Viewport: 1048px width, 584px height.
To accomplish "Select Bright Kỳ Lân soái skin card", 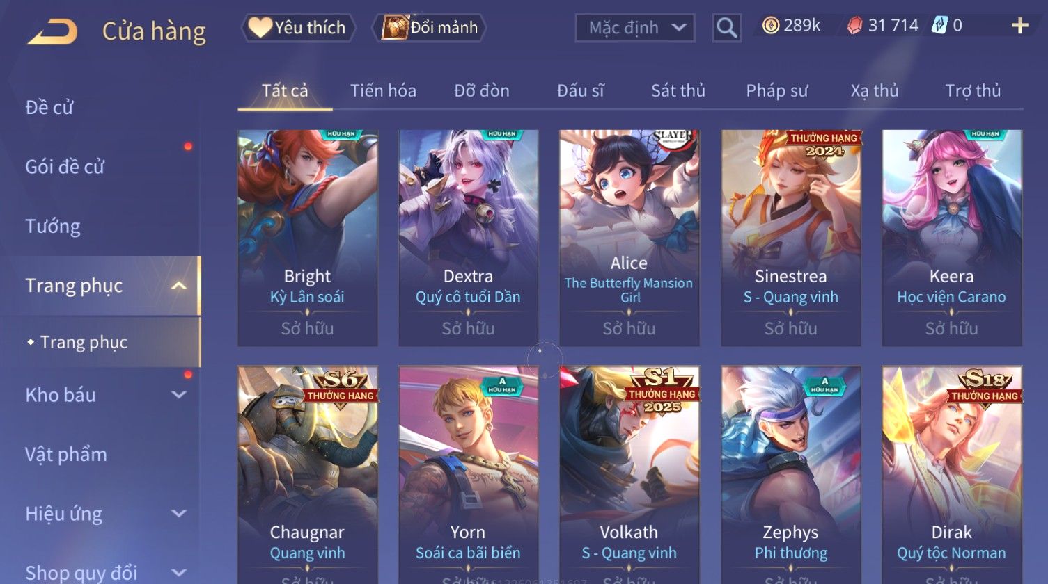I will point(308,238).
